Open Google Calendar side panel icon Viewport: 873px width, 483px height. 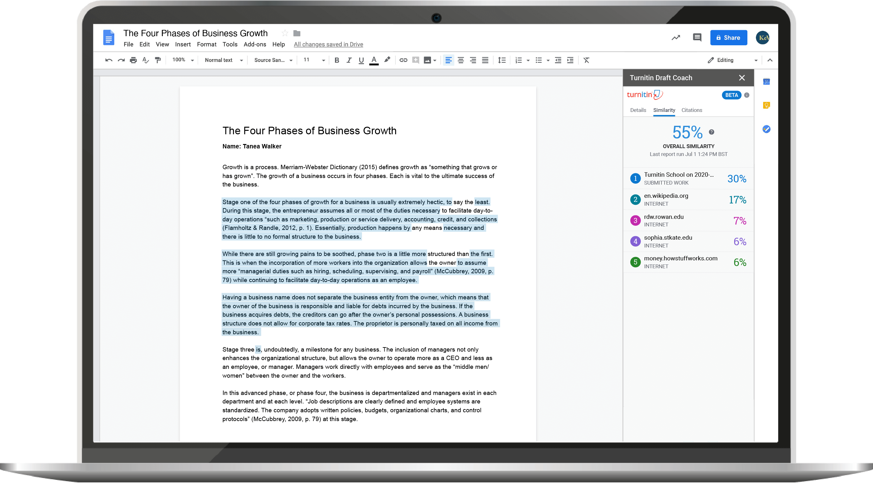coord(766,81)
